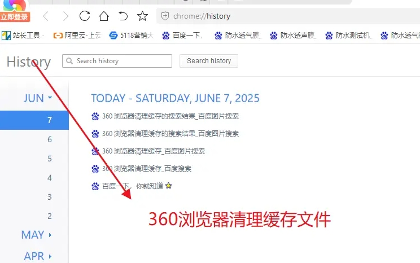Click the browser forward arrow
Viewport: 420px width, 263px height.
tap(65, 16)
